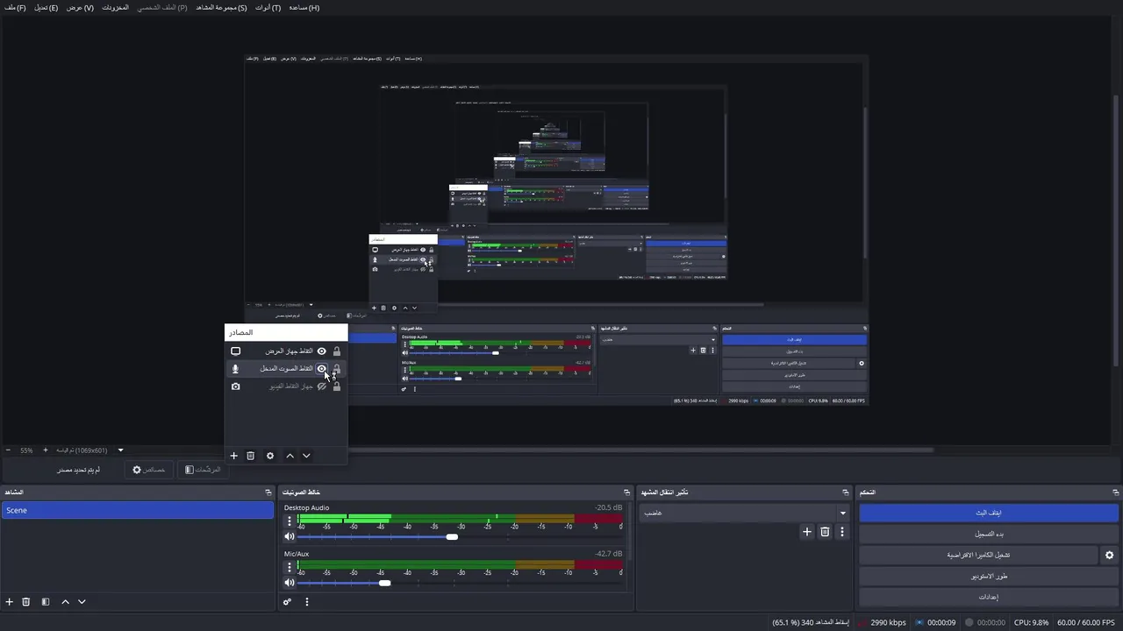The image size is (1123, 631).
Task: Zoom in preview with plus icon
Action: tap(46, 450)
